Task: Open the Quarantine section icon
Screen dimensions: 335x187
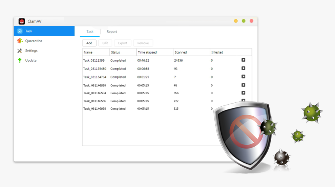Action: click(x=20, y=41)
